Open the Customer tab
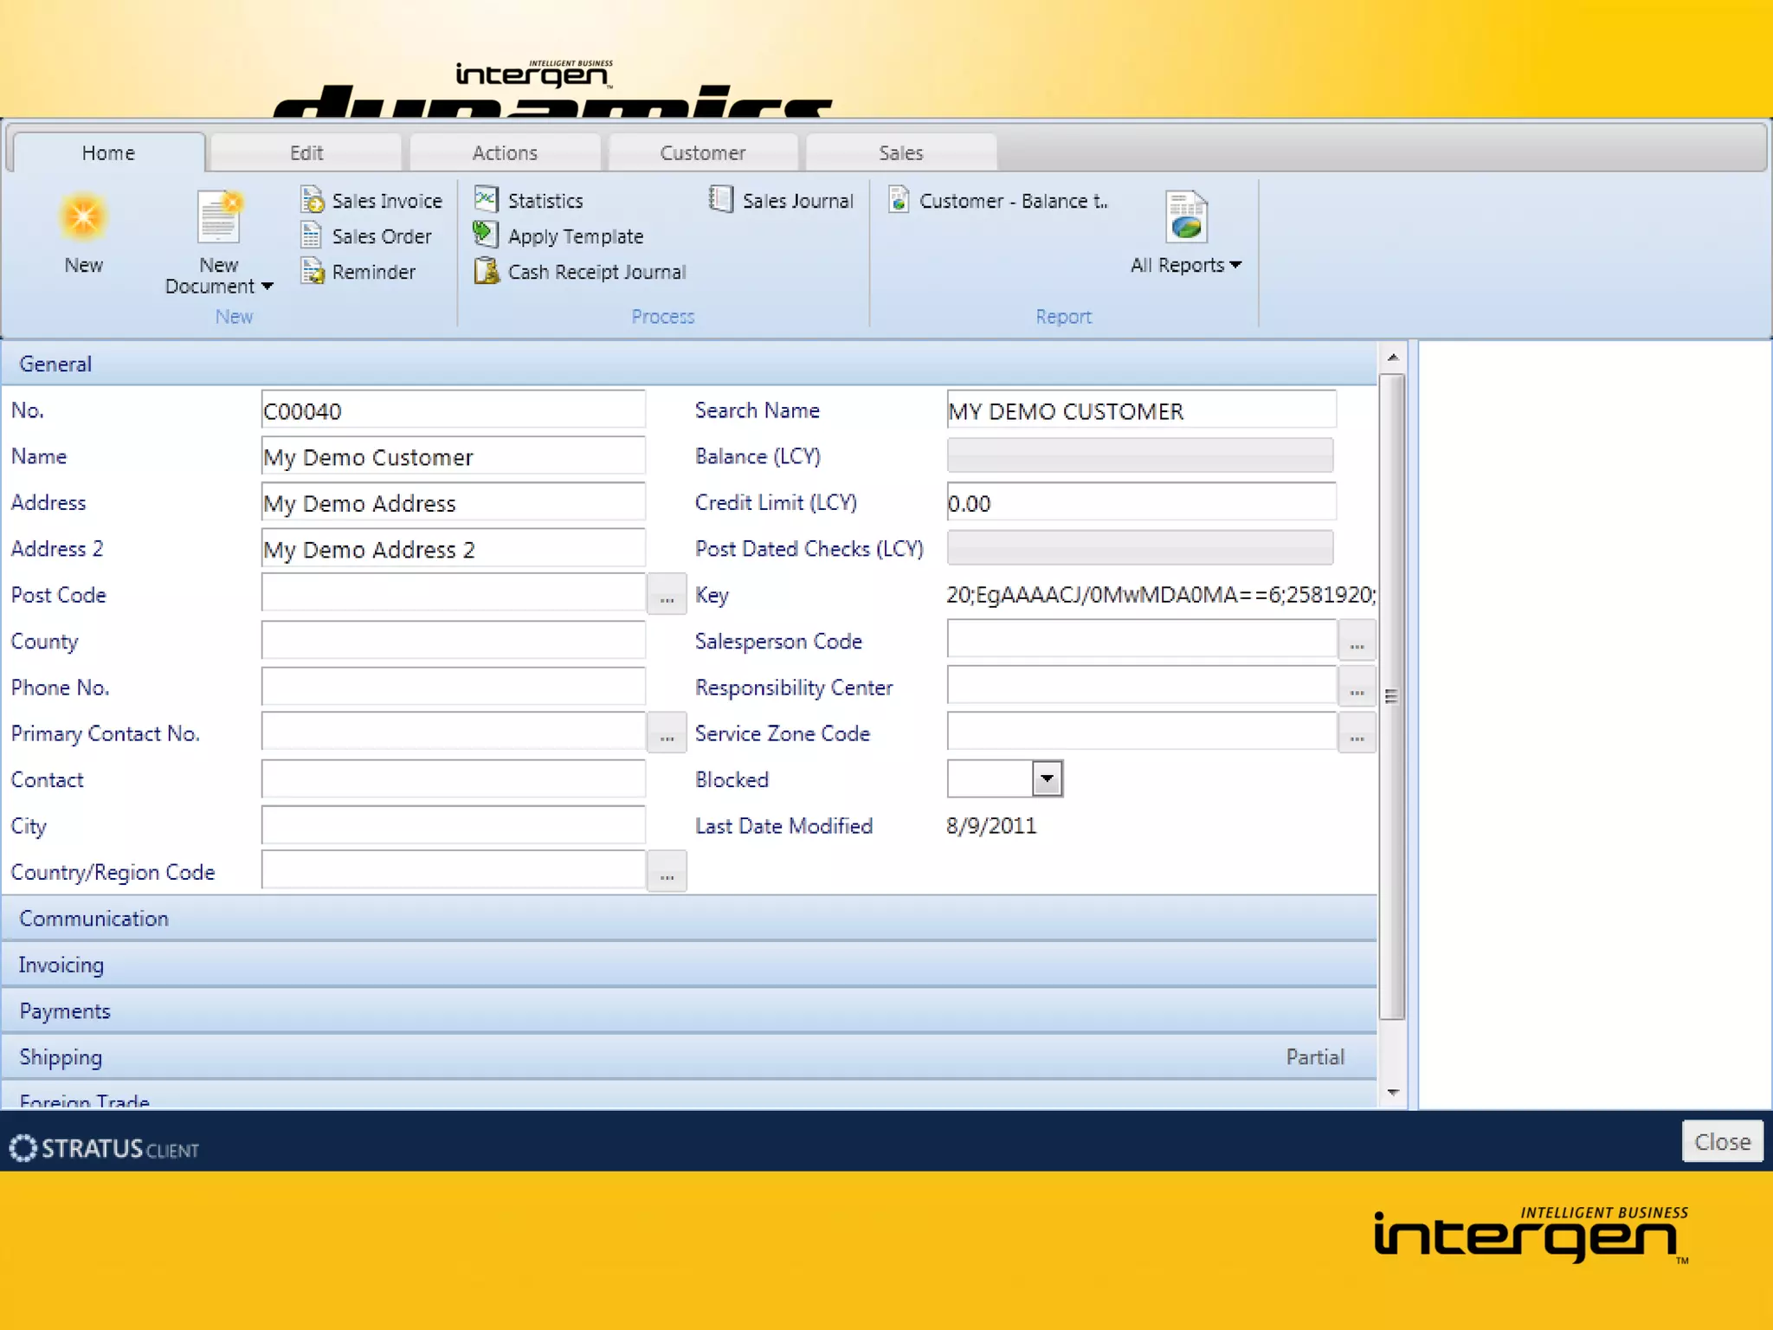 [x=703, y=153]
